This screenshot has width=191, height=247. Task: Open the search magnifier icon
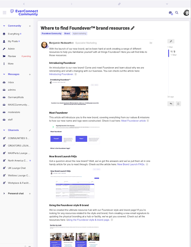[177, 13]
